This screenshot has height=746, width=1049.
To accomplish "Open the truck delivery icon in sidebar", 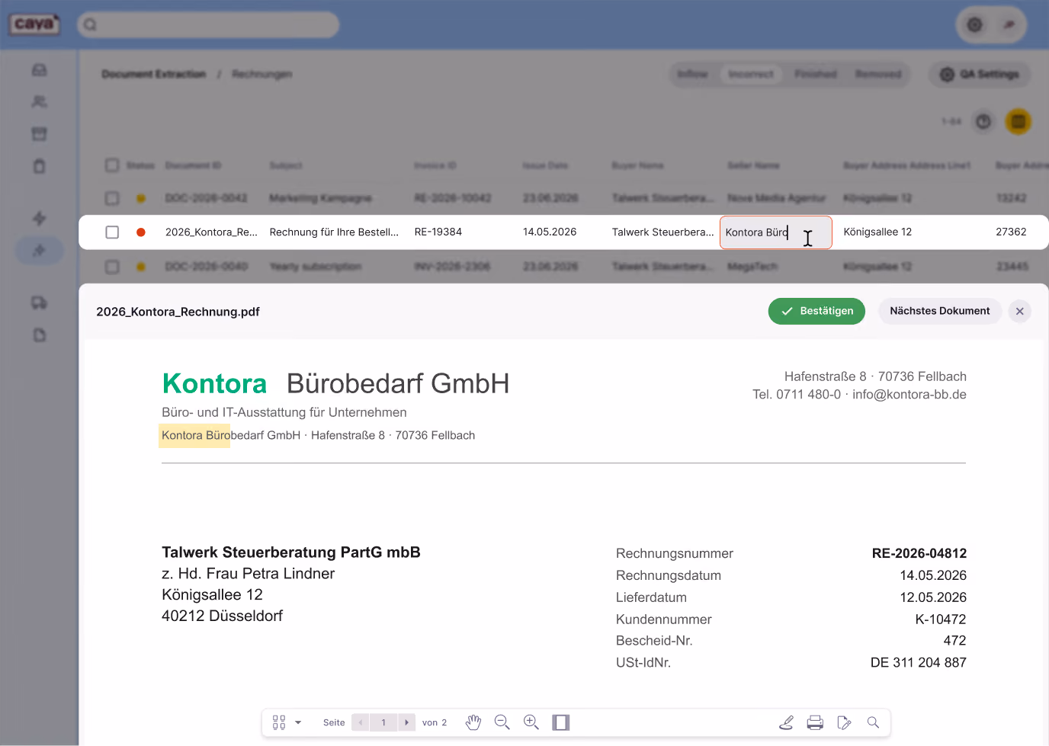I will pos(40,303).
